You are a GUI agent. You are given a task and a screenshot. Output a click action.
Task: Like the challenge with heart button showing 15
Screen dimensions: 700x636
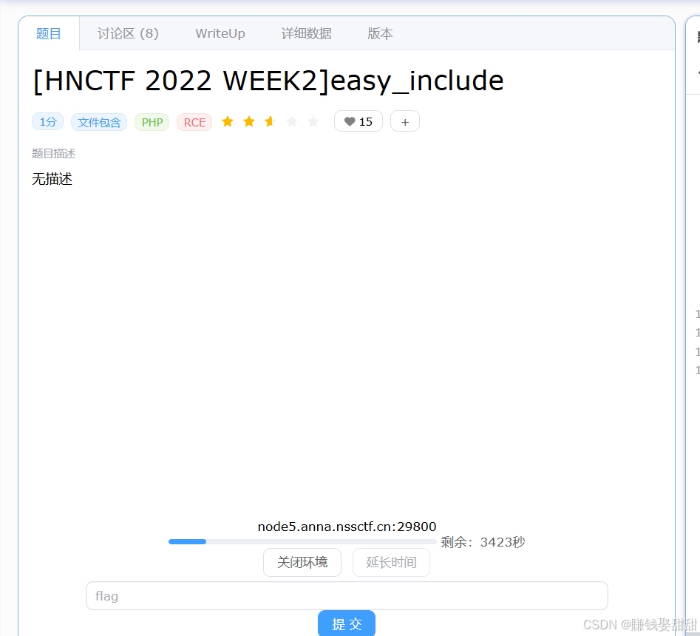[359, 121]
